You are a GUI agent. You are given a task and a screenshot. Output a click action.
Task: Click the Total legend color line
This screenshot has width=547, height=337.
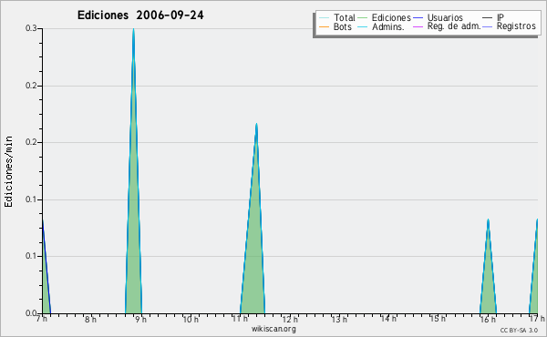coord(324,18)
